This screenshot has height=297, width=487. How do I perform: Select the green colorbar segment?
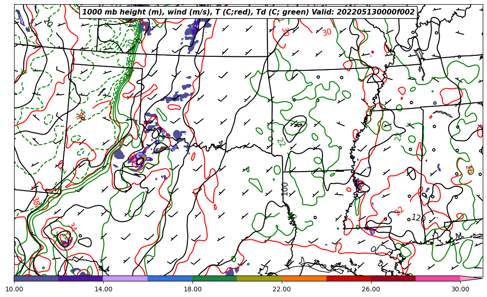point(215,278)
